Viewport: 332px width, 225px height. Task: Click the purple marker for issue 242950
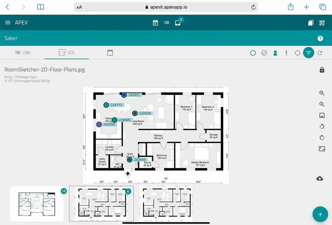click(99, 124)
